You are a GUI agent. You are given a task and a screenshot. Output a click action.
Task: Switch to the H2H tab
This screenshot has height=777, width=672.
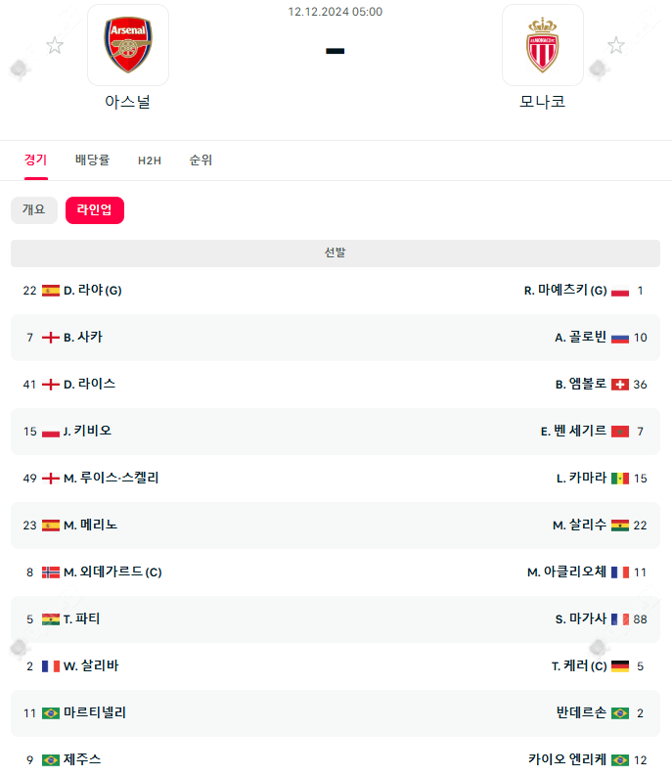(x=149, y=160)
